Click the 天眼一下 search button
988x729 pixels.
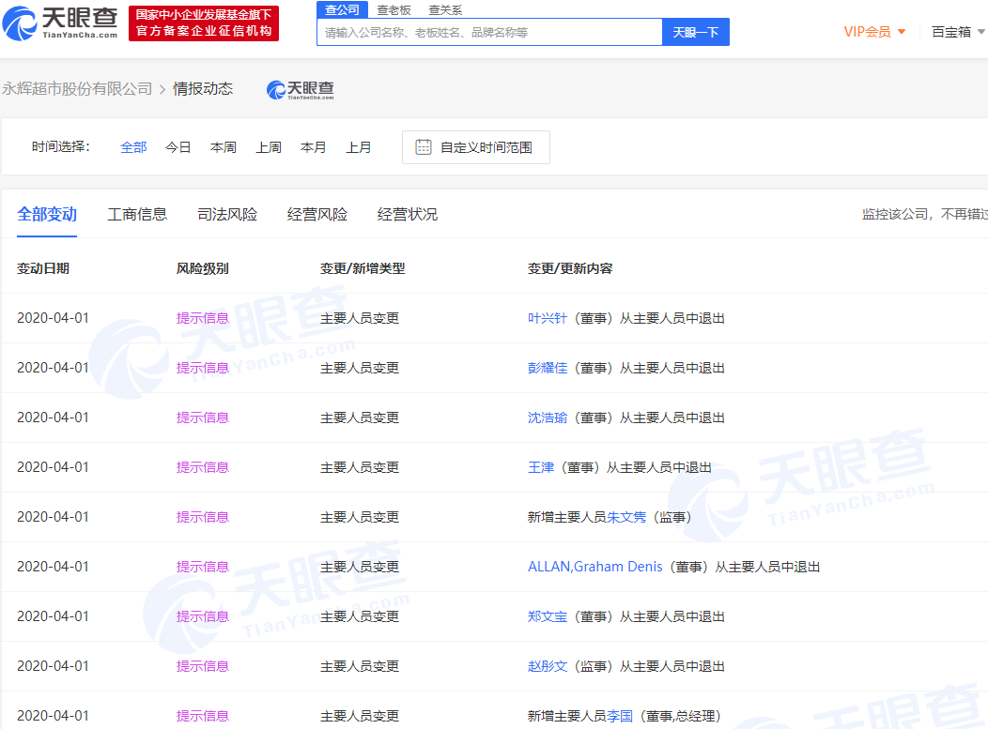coord(696,32)
